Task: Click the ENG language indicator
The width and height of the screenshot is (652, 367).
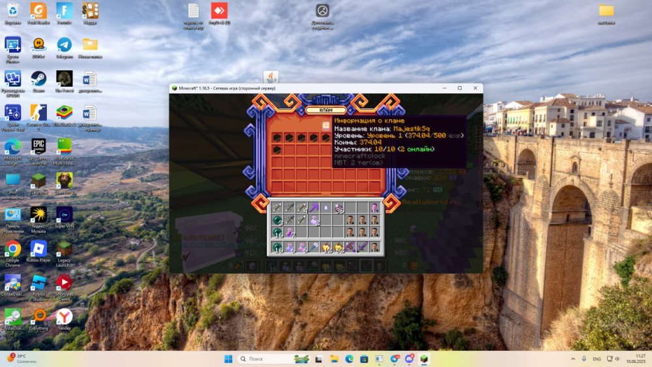Action: [597, 359]
